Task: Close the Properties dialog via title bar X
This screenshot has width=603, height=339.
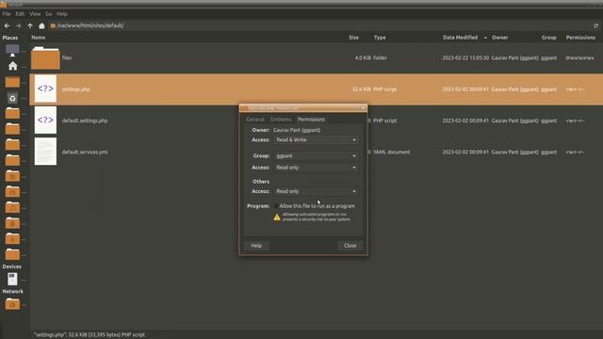Action: pos(363,108)
